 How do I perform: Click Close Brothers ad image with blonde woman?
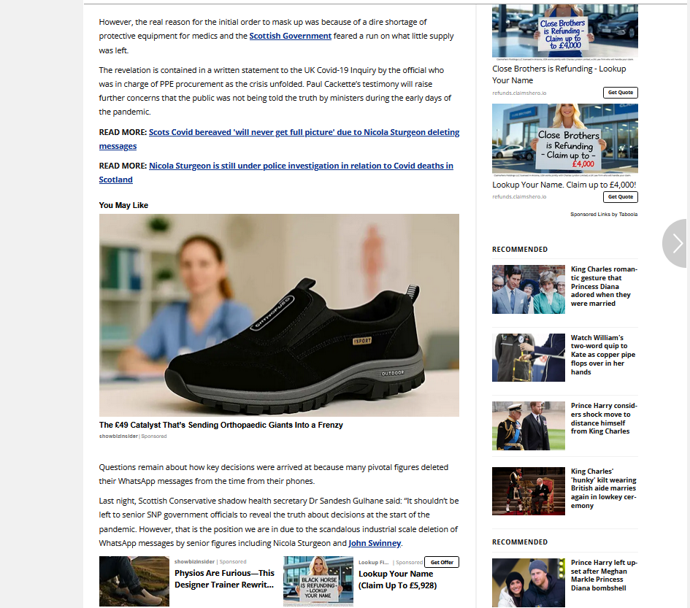565,139
